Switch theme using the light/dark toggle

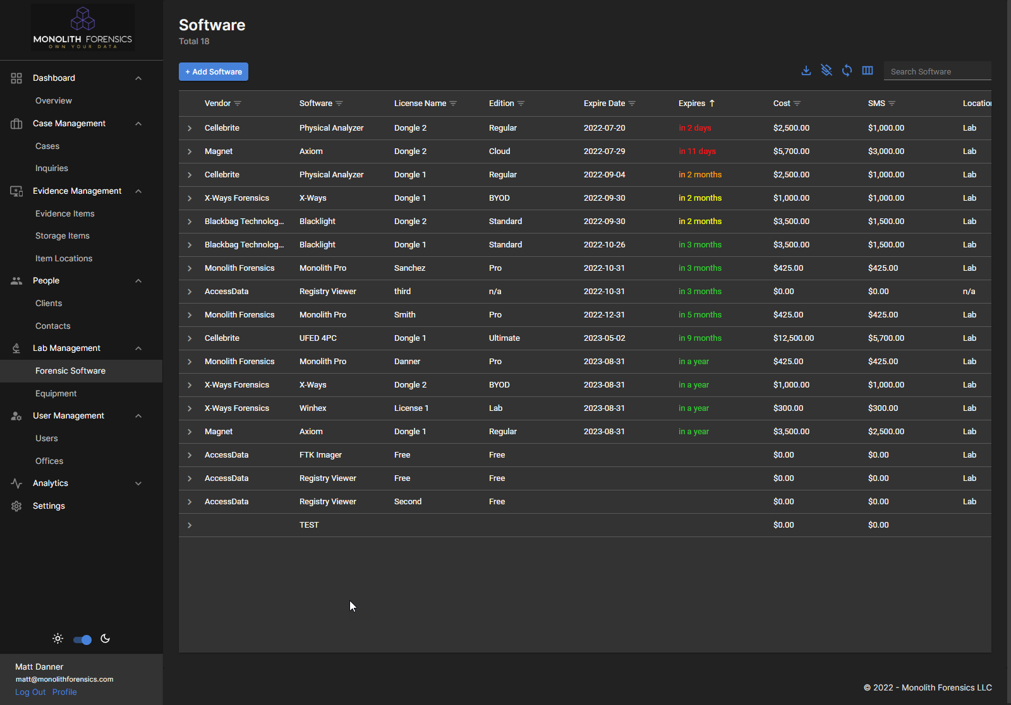[82, 639]
